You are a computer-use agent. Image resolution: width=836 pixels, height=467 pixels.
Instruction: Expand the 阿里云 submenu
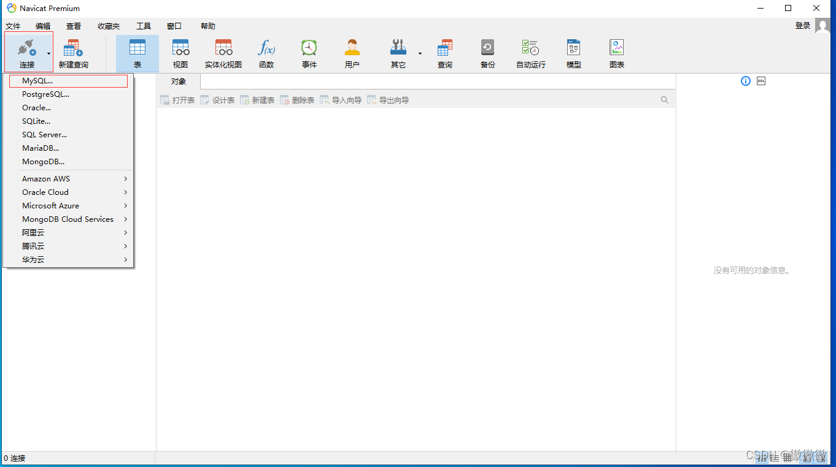click(x=68, y=233)
